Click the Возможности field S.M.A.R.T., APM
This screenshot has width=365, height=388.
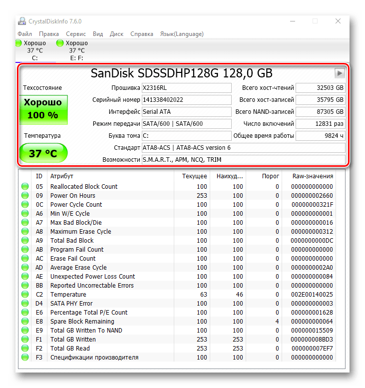tap(244, 160)
